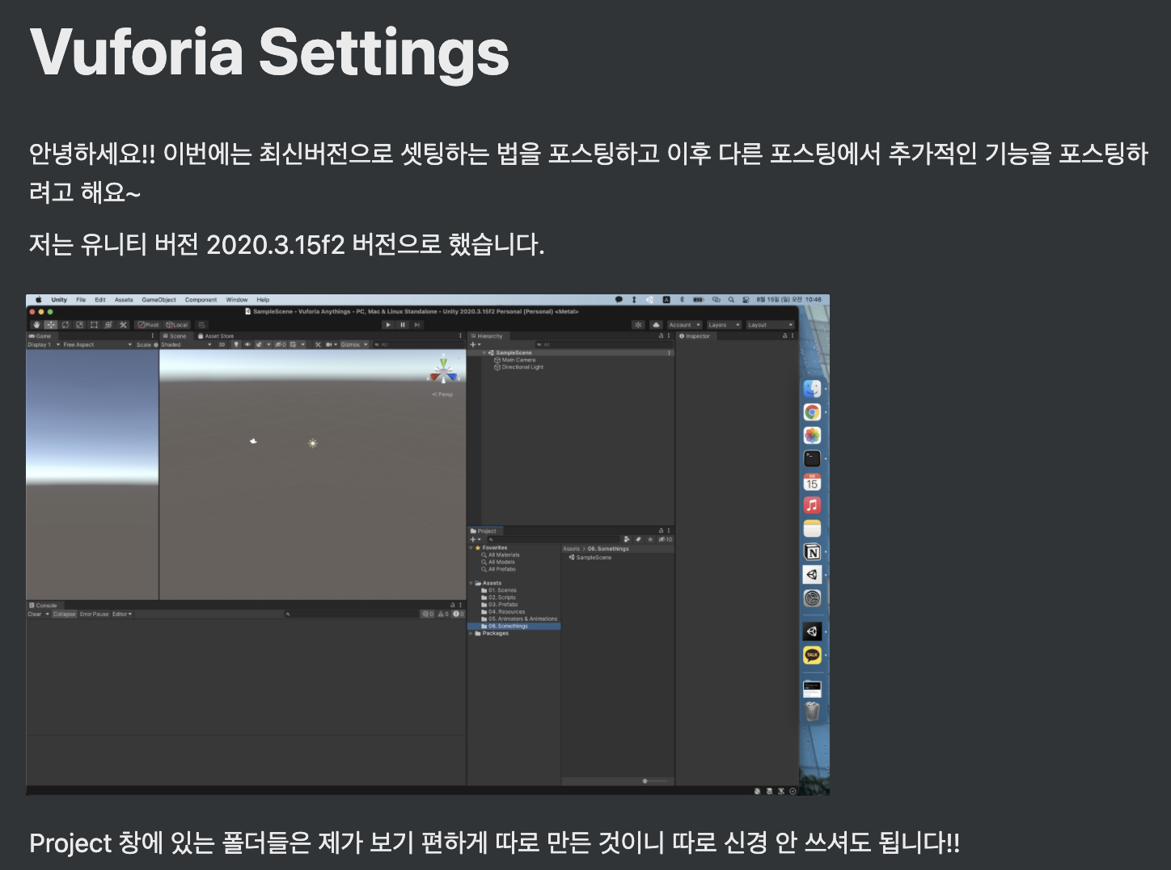Screen dimensions: 1171x870
Task: Open the Hierarchy create plus dropdown
Action: coord(476,344)
